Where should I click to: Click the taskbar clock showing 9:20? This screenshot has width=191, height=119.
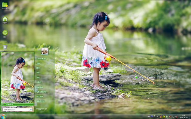click(x=184, y=116)
